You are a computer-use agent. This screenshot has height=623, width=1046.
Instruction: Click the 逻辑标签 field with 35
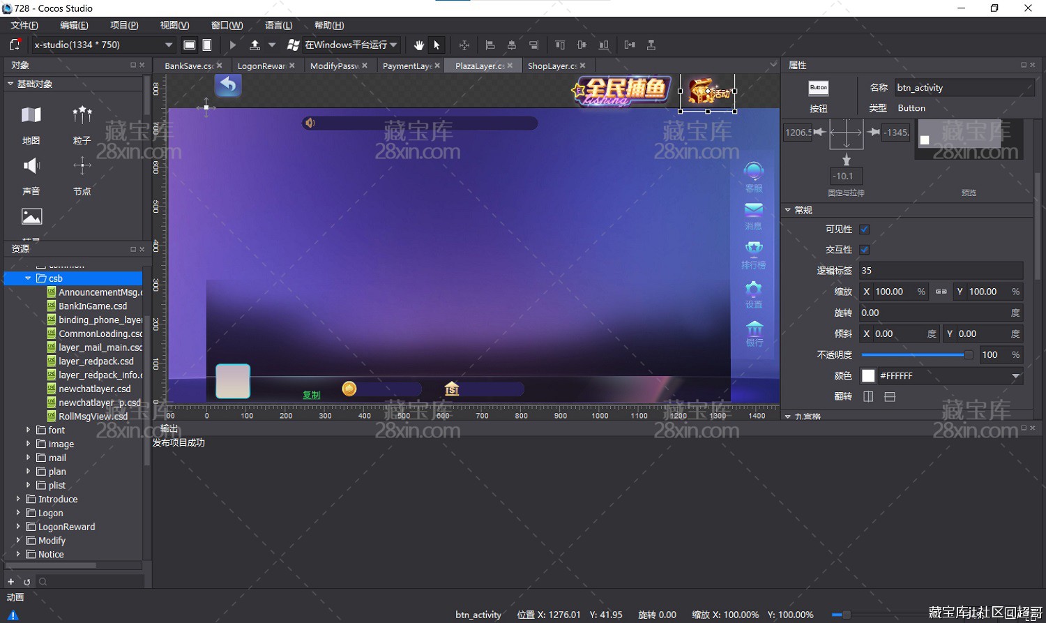click(941, 271)
